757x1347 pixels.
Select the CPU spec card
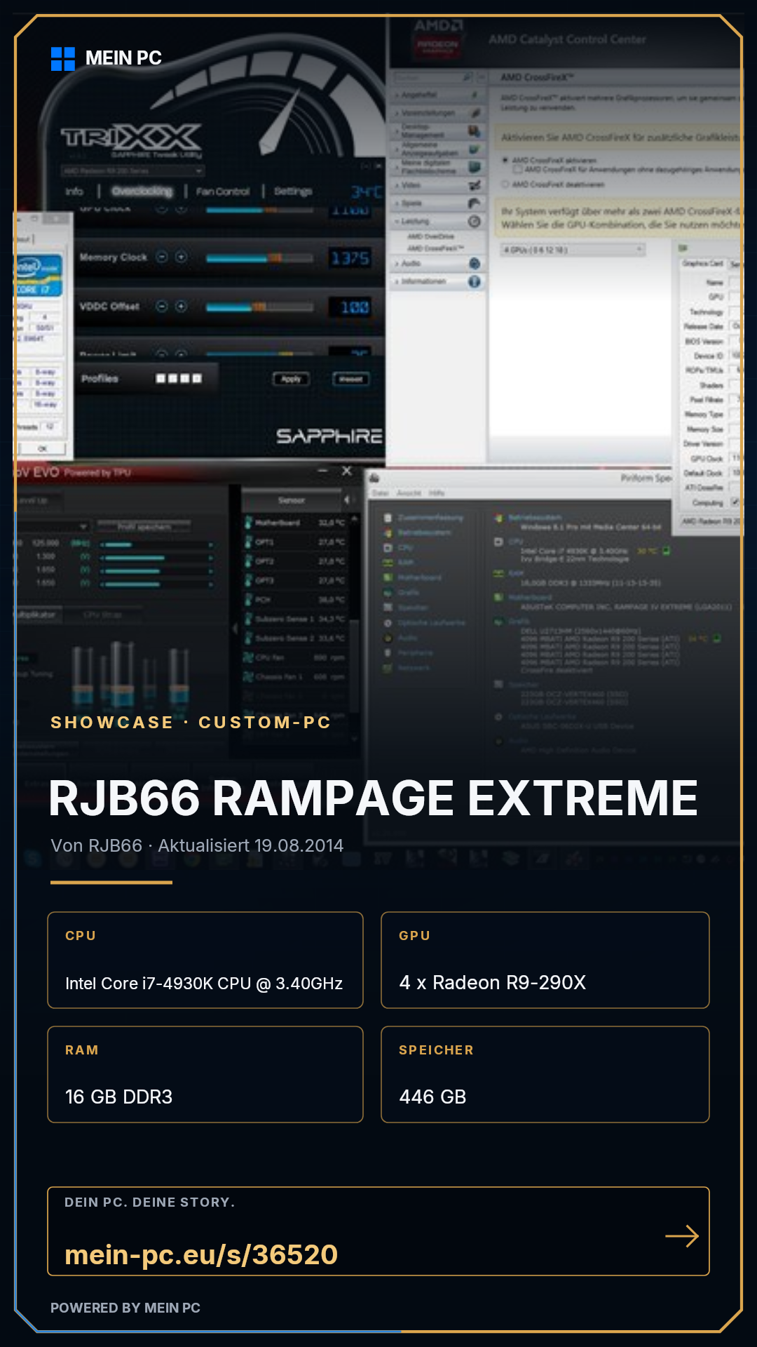205,960
